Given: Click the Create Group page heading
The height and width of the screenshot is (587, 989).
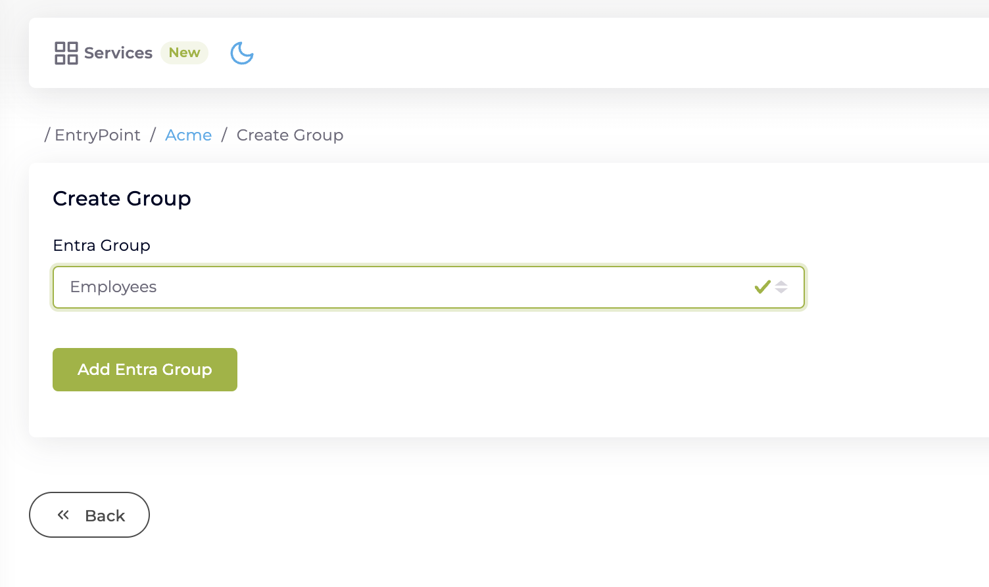Looking at the screenshot, I should pyautogui.click(x=122, y=199).
